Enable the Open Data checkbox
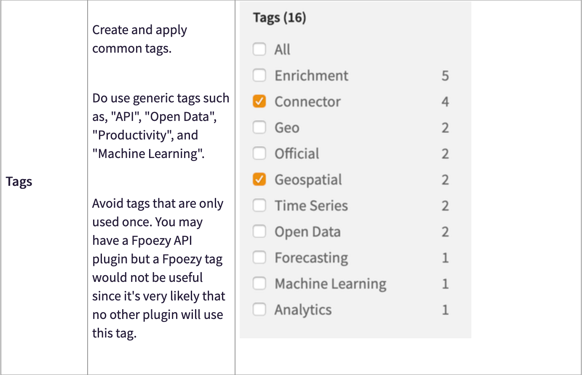Screen dimensions: 583x375 (259, 231)
